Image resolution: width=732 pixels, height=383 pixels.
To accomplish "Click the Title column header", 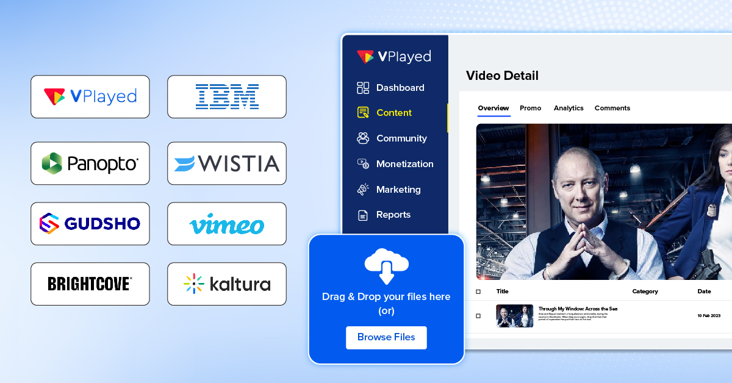I will click(x=502, y=292).
